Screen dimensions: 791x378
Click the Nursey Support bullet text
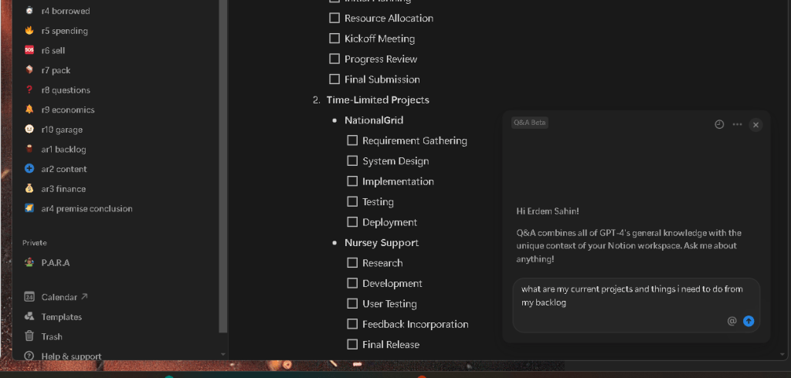(382, 242)
